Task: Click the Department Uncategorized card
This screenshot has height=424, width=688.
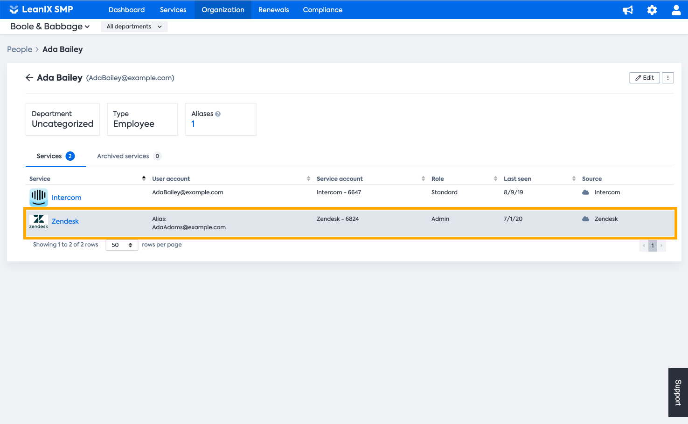Action: [63, 119]
